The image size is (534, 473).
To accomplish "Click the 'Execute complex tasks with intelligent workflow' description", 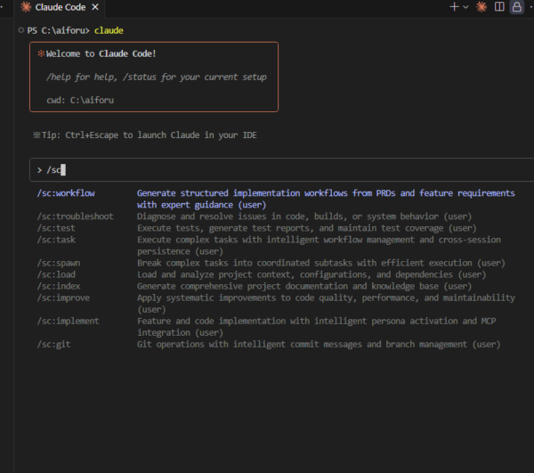I will click(319, 245).
